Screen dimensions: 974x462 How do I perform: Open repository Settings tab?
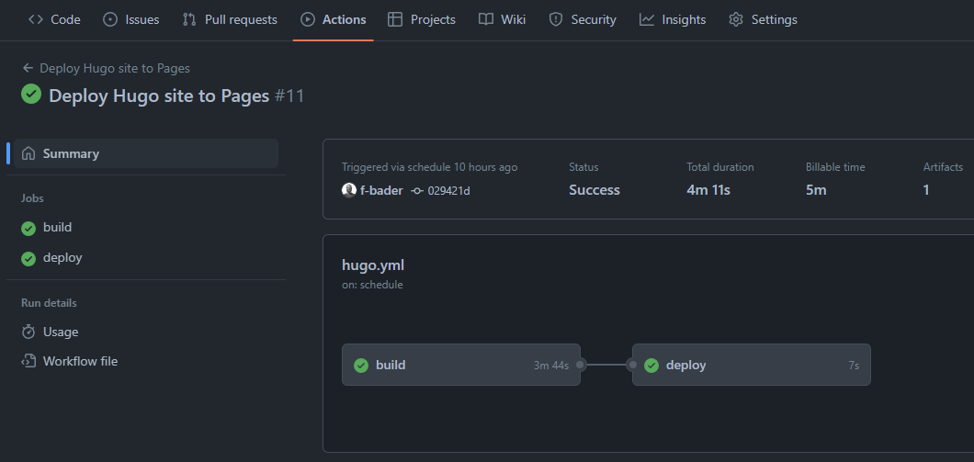click(763, 20)
